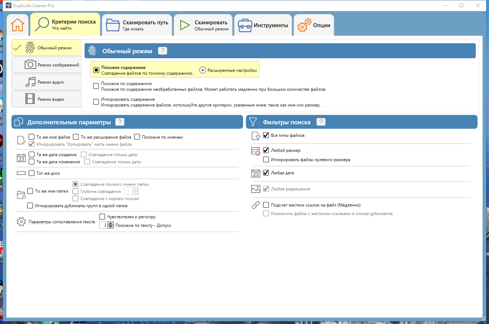
Task: Click the calendar icon beside Любая дата
Action: 256,173
